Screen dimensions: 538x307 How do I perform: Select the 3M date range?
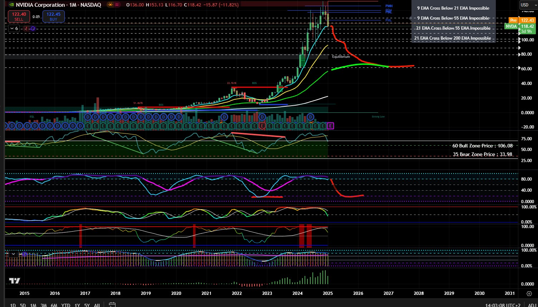[44, 305]
